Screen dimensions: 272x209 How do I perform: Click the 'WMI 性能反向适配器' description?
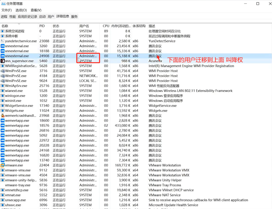[x=164, y=86]
